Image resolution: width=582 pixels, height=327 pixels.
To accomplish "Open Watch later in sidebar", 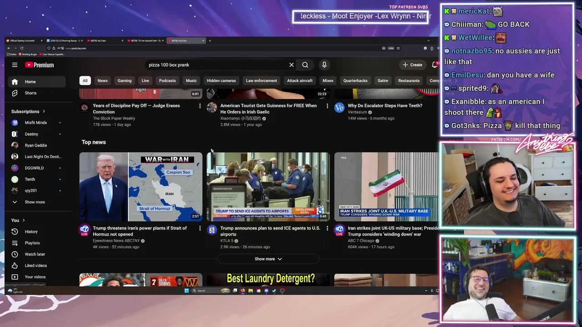I will pyautogui.click(x=37, y=254).
